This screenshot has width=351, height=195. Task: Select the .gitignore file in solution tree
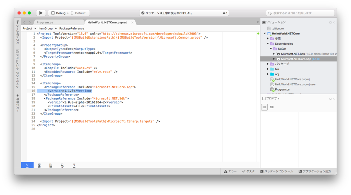click(278, 29)
